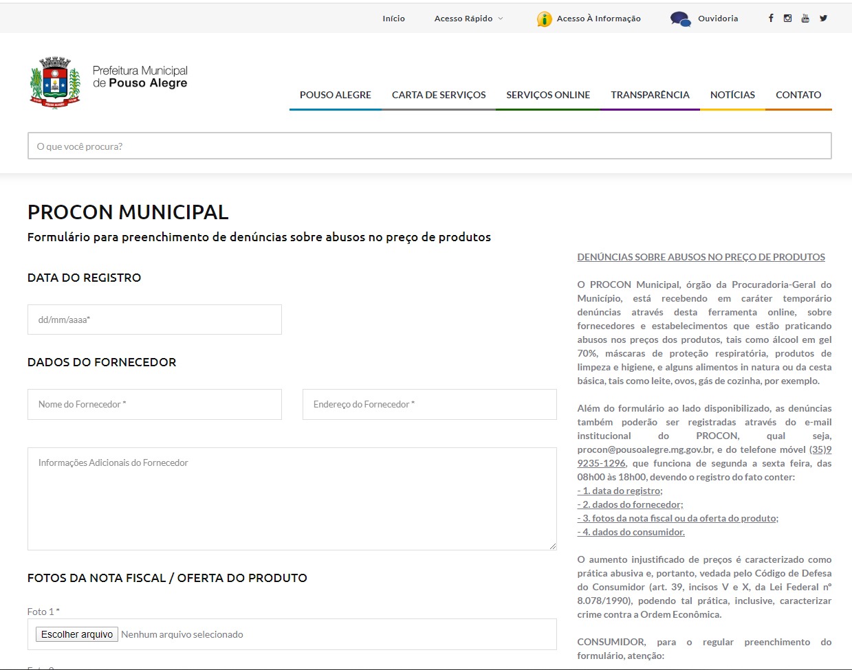852x670 pixels.
Task: Click the '1. data do registro' link
Action: click(x=620, y=491)
